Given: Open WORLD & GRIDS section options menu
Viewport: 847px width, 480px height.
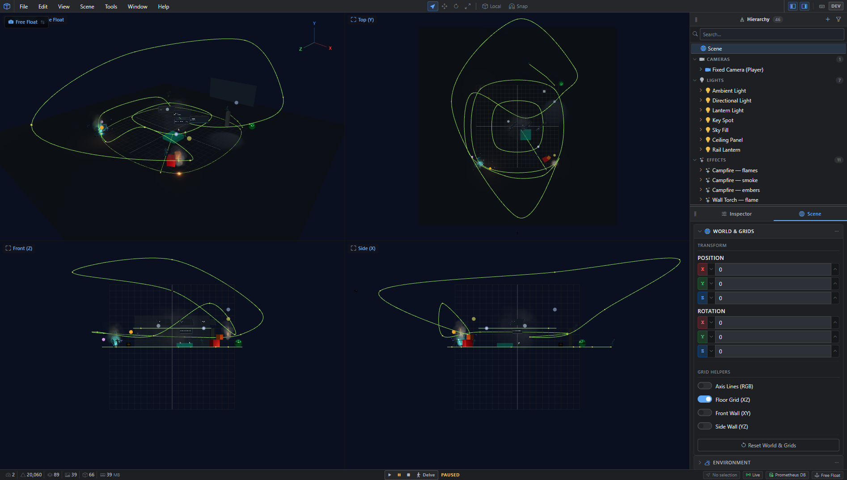Looking at the screenshot, I should pos(836,231).
